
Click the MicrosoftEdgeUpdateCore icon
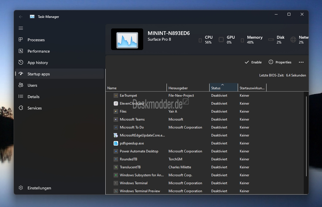tap(116, 135)
